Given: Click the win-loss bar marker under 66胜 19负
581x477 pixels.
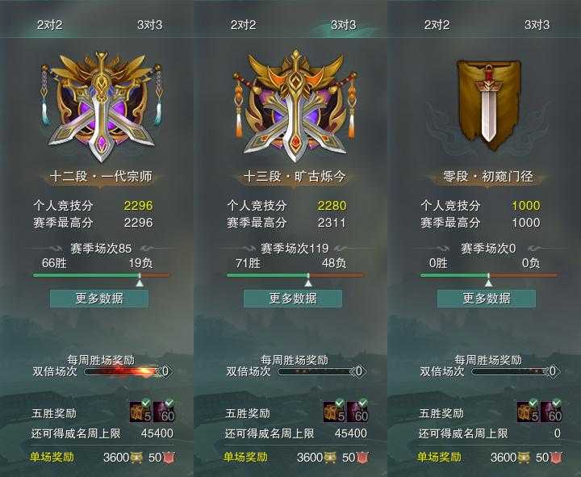Looking at the screenshot, I should (140, 280).
